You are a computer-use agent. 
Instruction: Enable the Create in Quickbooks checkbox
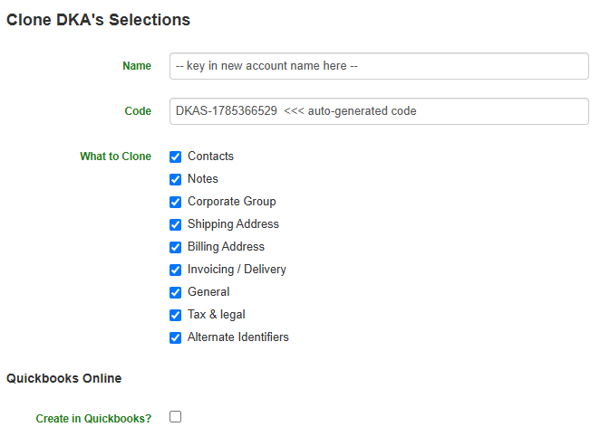click(176, 416)
